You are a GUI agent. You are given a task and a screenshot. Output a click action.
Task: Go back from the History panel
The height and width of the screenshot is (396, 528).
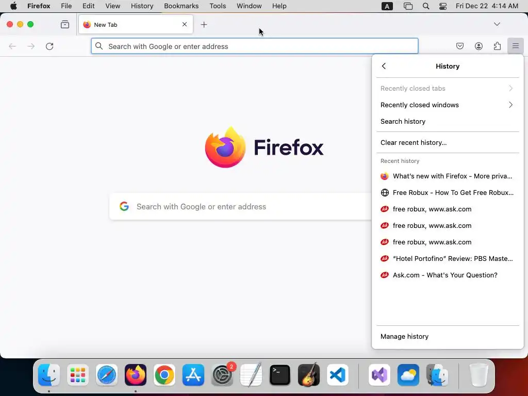[384, 66]
